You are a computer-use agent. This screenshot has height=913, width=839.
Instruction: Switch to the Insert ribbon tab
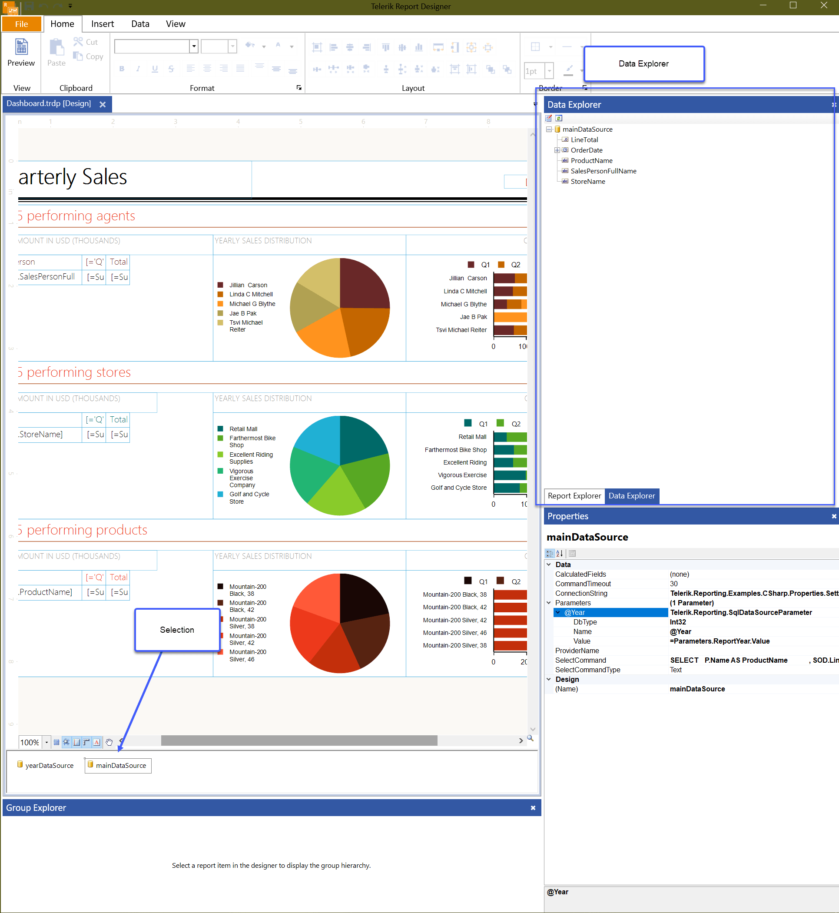point(102,23)
